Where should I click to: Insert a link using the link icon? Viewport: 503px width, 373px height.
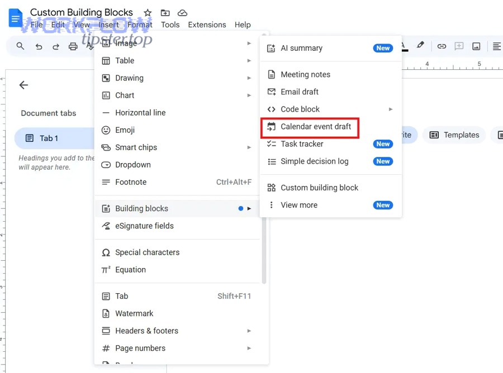442,46
